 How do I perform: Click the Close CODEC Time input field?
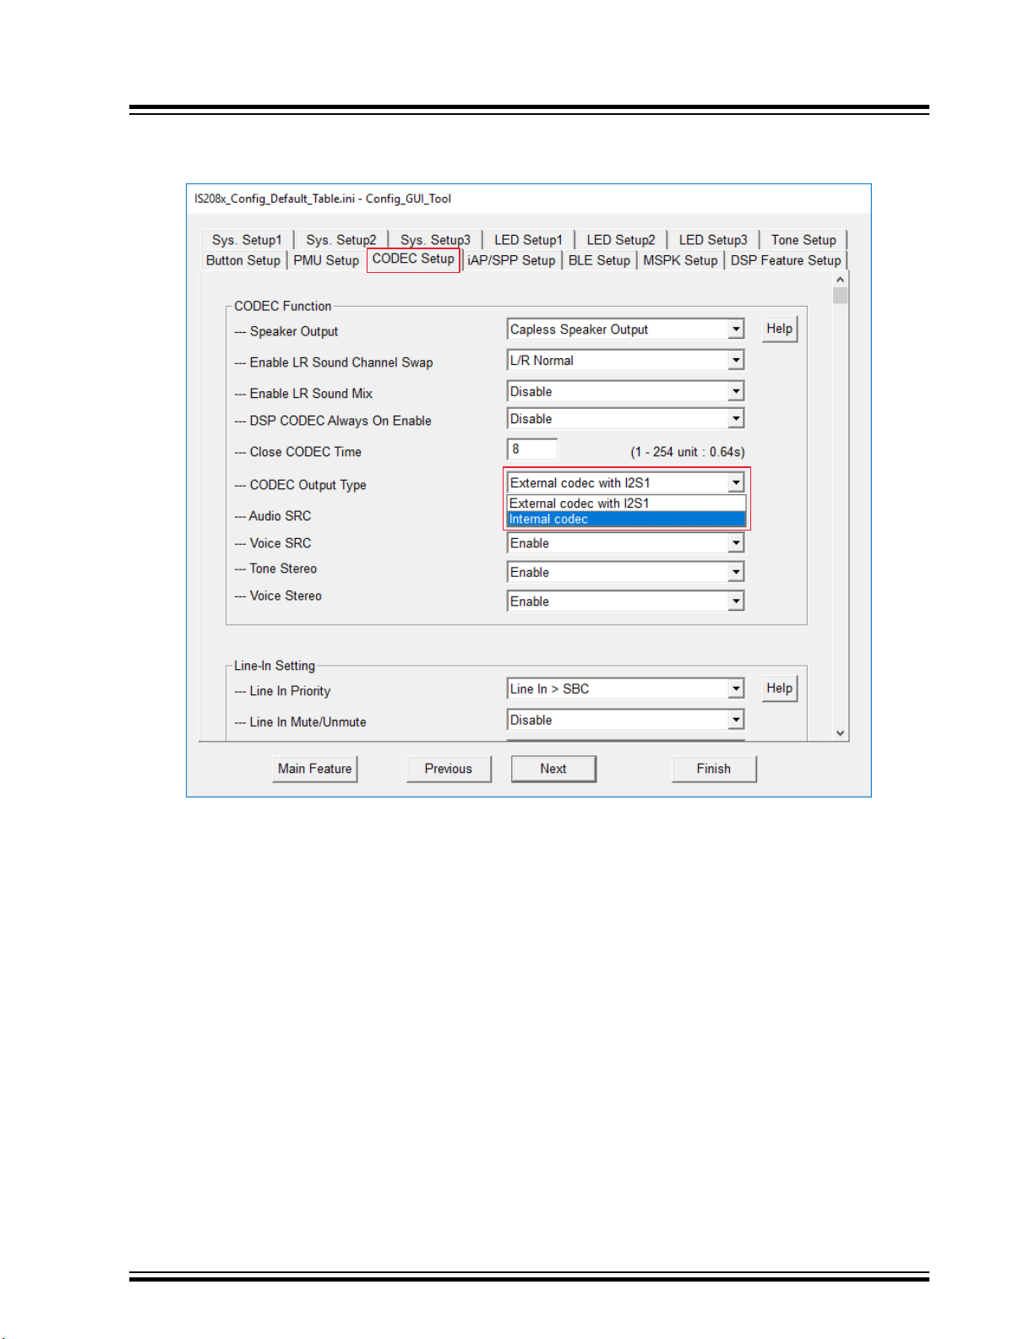click(x=532, y=449)
